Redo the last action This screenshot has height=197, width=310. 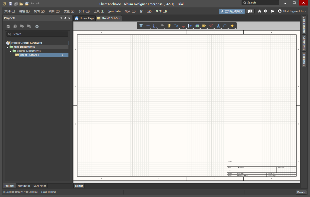(x=38, y=4)
